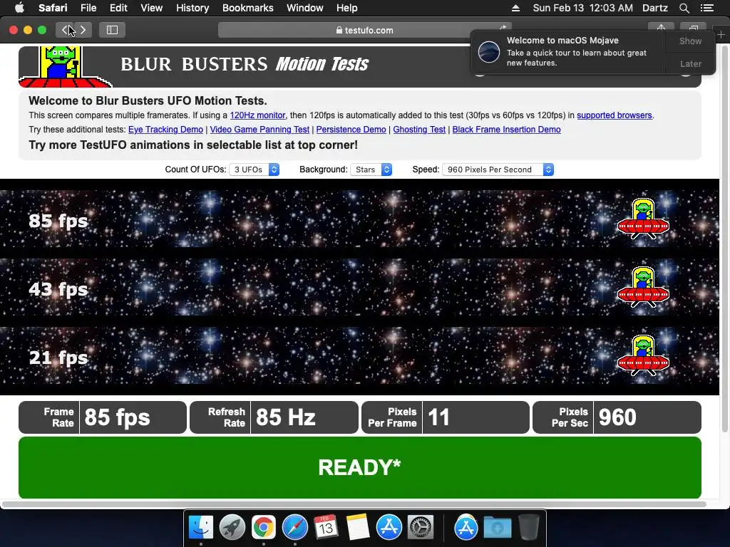Image resolution: width=730 pixels, height=547 pixels.
Task: Open the Ghosting Test link
Action: [x=419, y=130]
